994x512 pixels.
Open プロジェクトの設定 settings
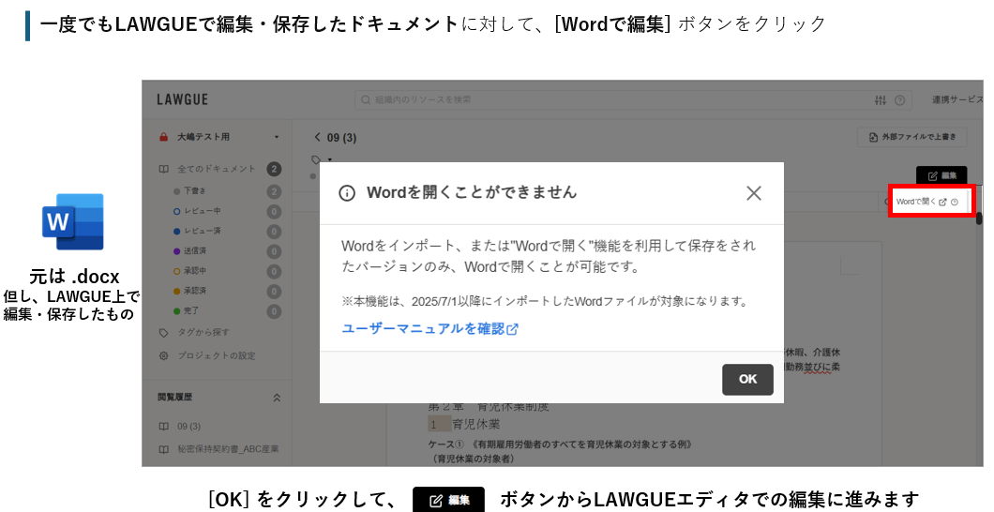pos(216,355)
